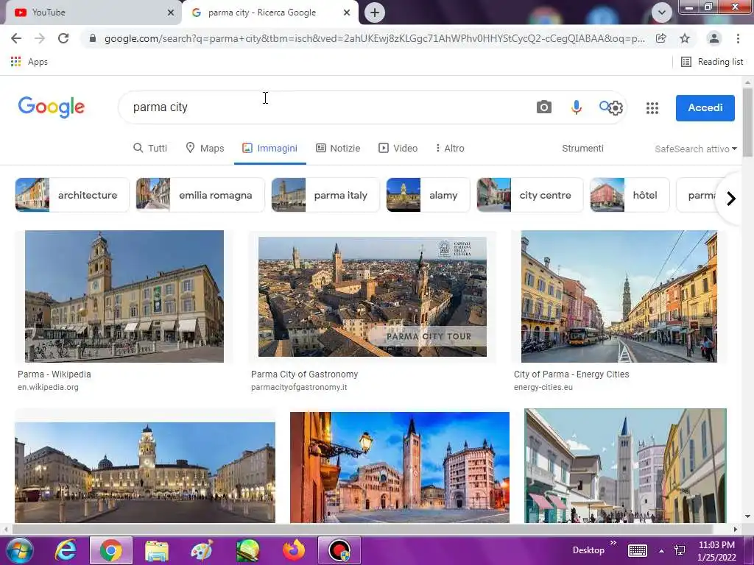Select the parma italy filter chip
The height and width of the screenshot is (565, 754).
coord(325,195)
